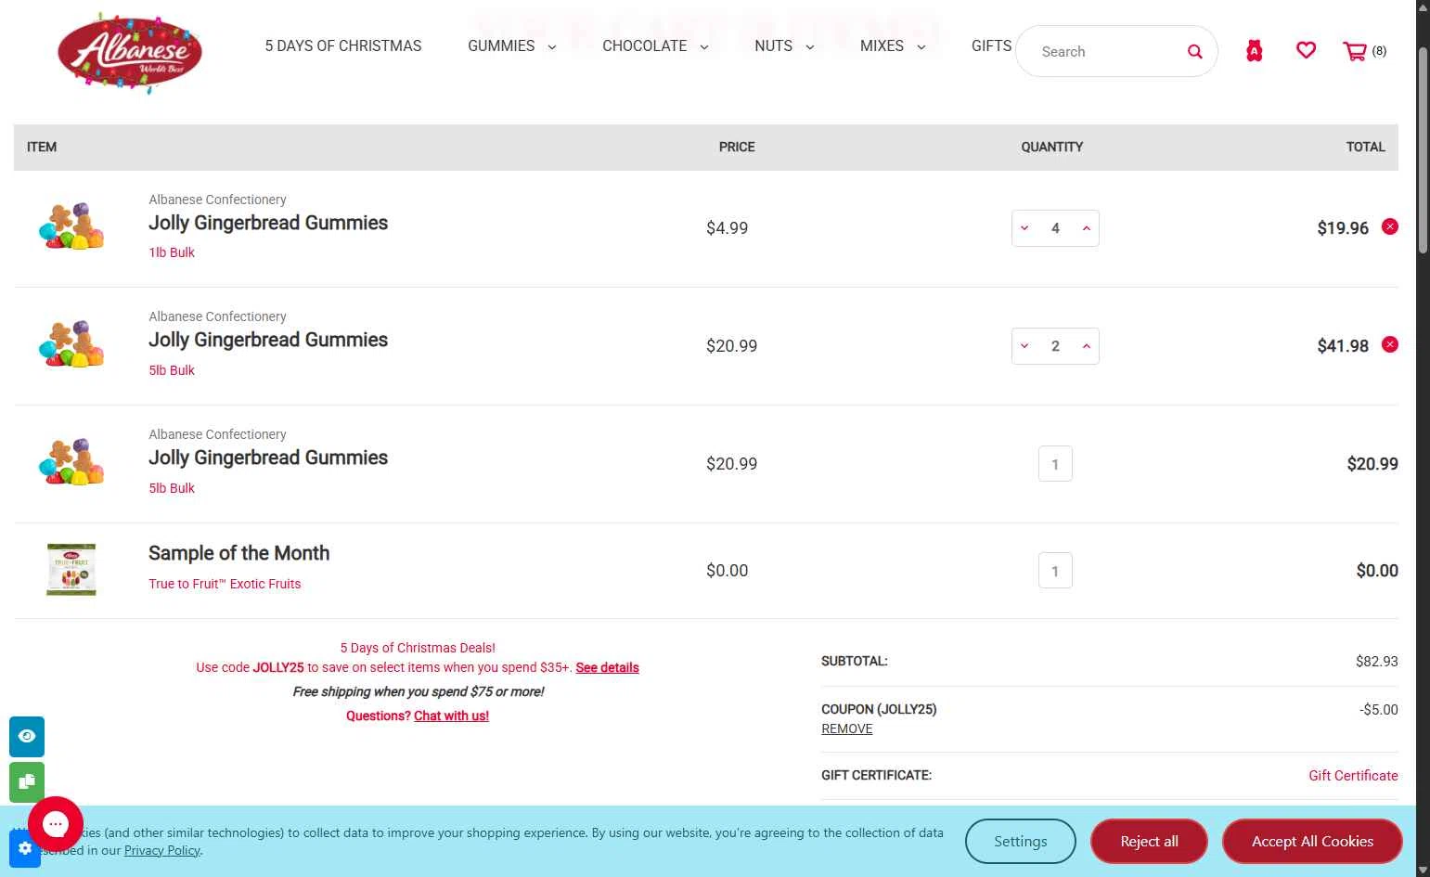Viewport: 1430px width, 877px height.
Task: Click the PRICE column header
Action: pyautogui.click(x=737, y=147)
